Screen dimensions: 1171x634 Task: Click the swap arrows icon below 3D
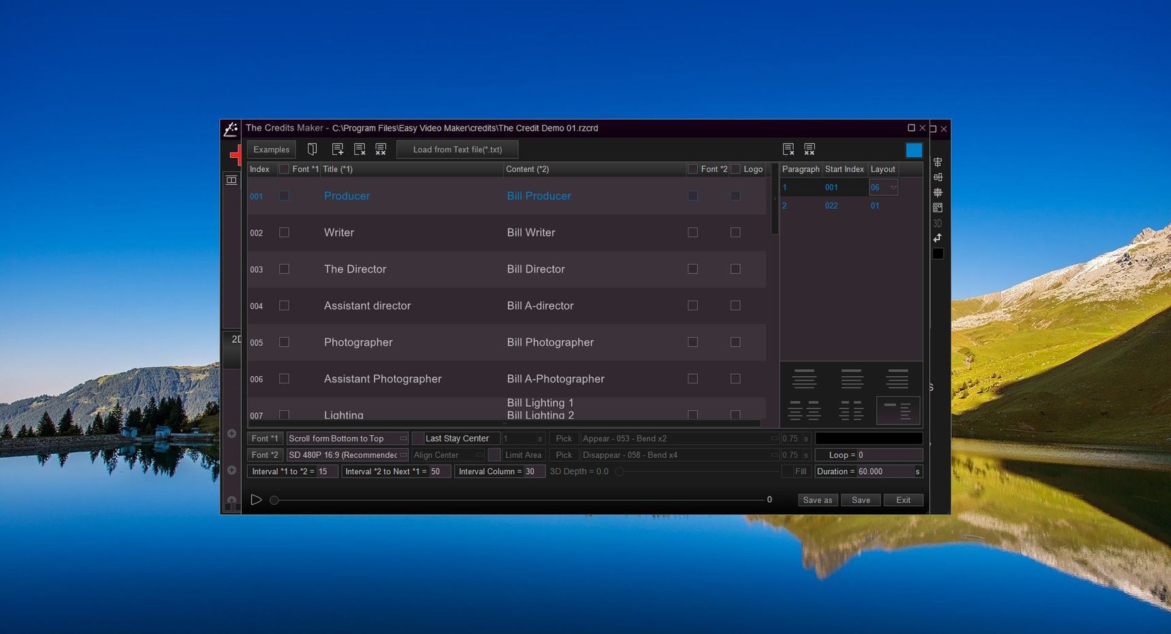point(937,238)
